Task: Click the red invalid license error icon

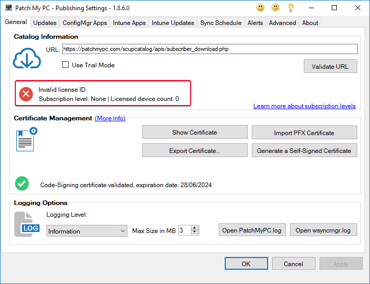Action: pos(26,94)
